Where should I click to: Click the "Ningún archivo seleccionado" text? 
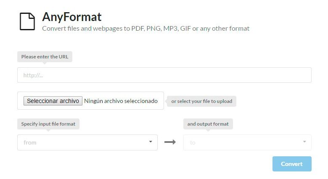121,101
